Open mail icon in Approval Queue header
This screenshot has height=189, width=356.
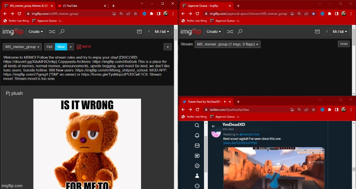(318, 32)
